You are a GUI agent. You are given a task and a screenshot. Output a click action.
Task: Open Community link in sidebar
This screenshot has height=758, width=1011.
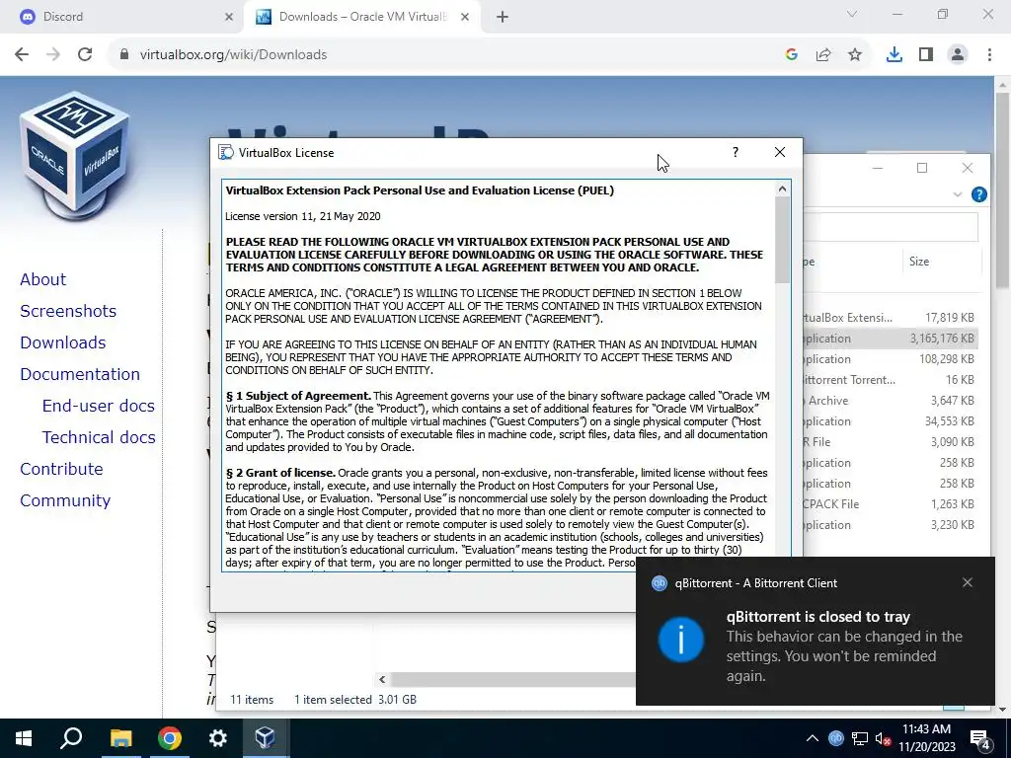[x=65, y=500]
